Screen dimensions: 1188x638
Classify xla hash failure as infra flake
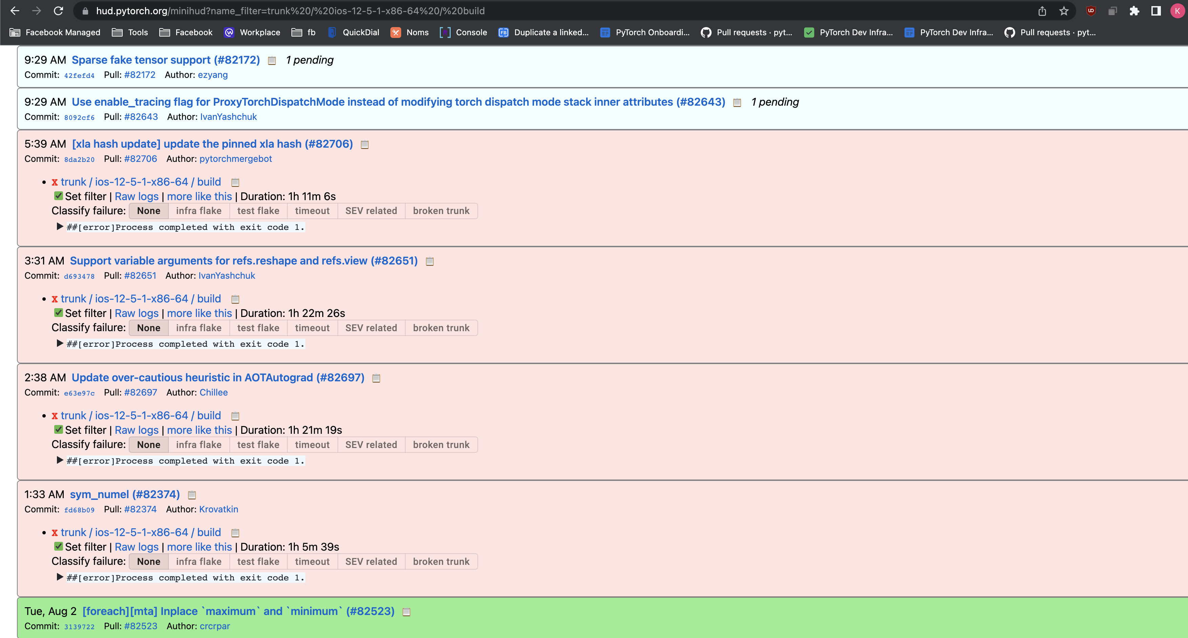(x=198, y=211)
